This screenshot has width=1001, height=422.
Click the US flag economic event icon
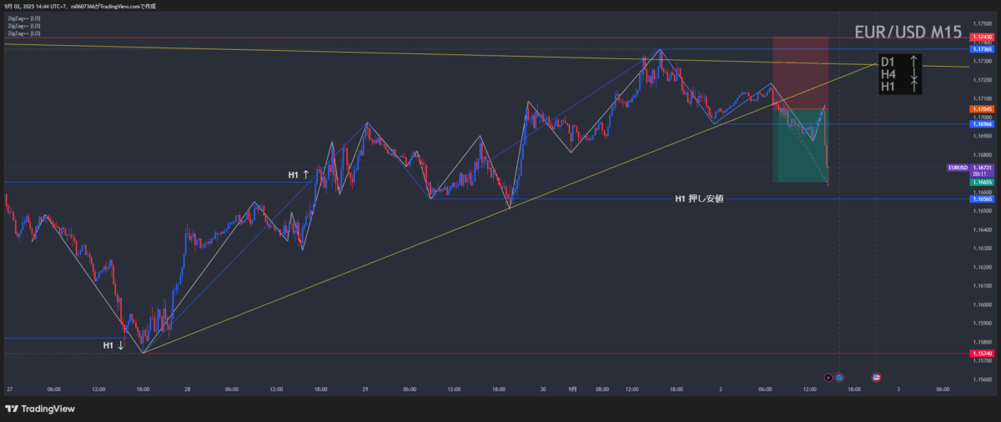(x=877, y=378)
